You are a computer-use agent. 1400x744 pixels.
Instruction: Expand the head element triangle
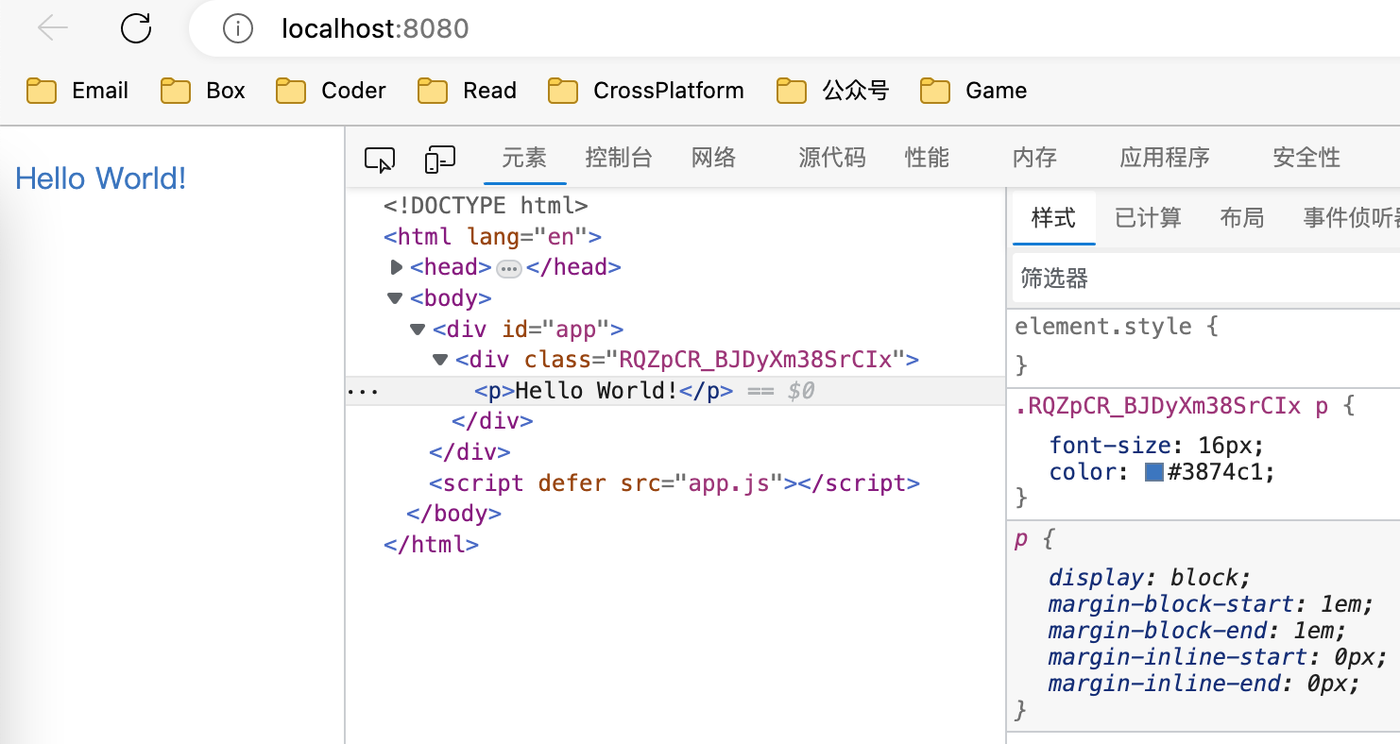coord(397,267)
